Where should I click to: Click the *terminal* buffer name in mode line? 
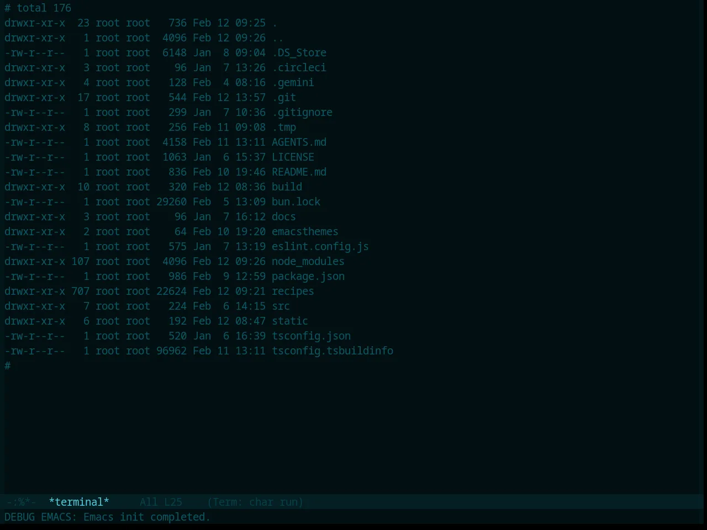tap(79, 502)
